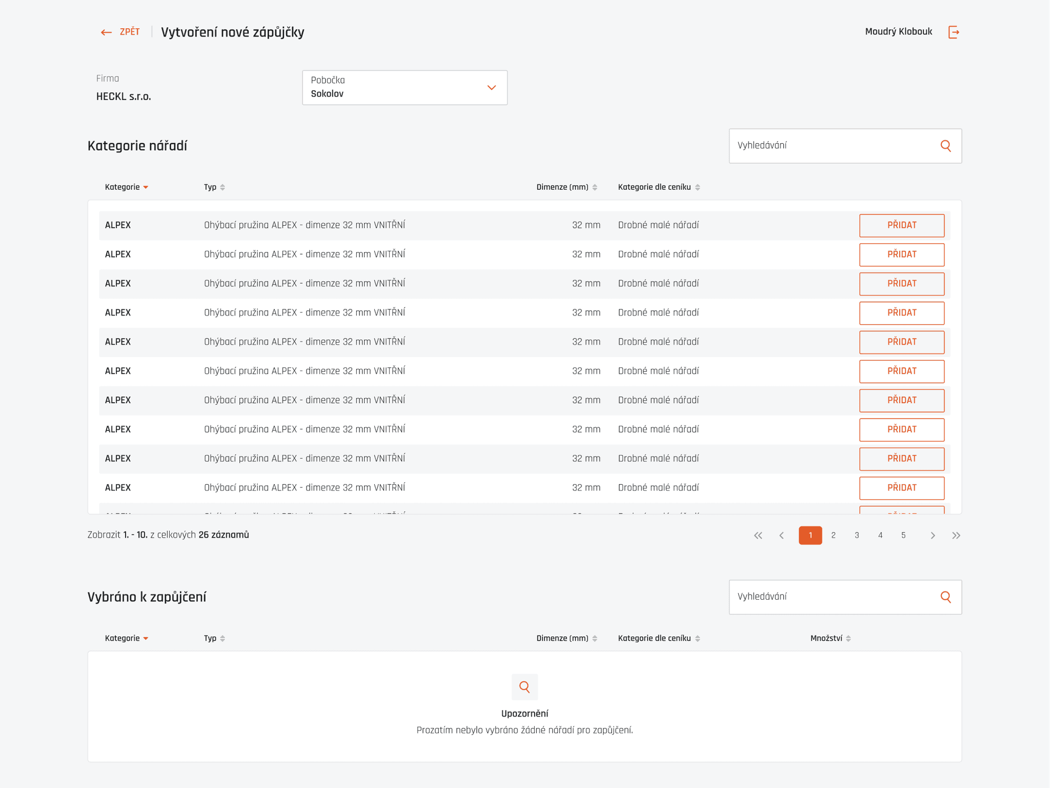This screenshot has width=1050, height=788.
Task: Click the magnifier icon above Upozornění
Action: click(524, 687)
